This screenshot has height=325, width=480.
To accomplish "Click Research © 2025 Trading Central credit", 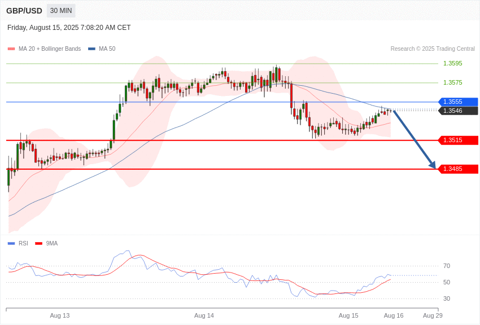I will (433, 49).
